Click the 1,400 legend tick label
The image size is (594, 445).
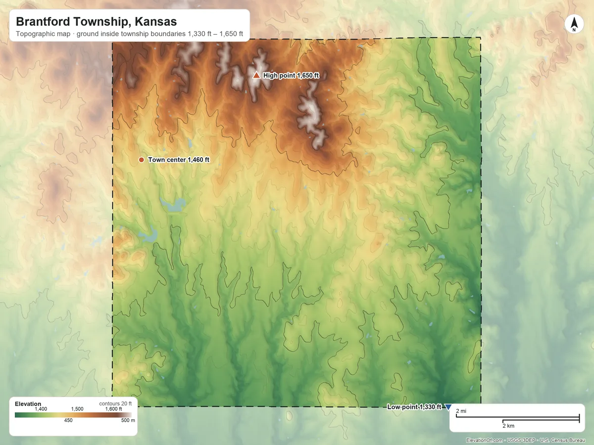tap(41, 409)
